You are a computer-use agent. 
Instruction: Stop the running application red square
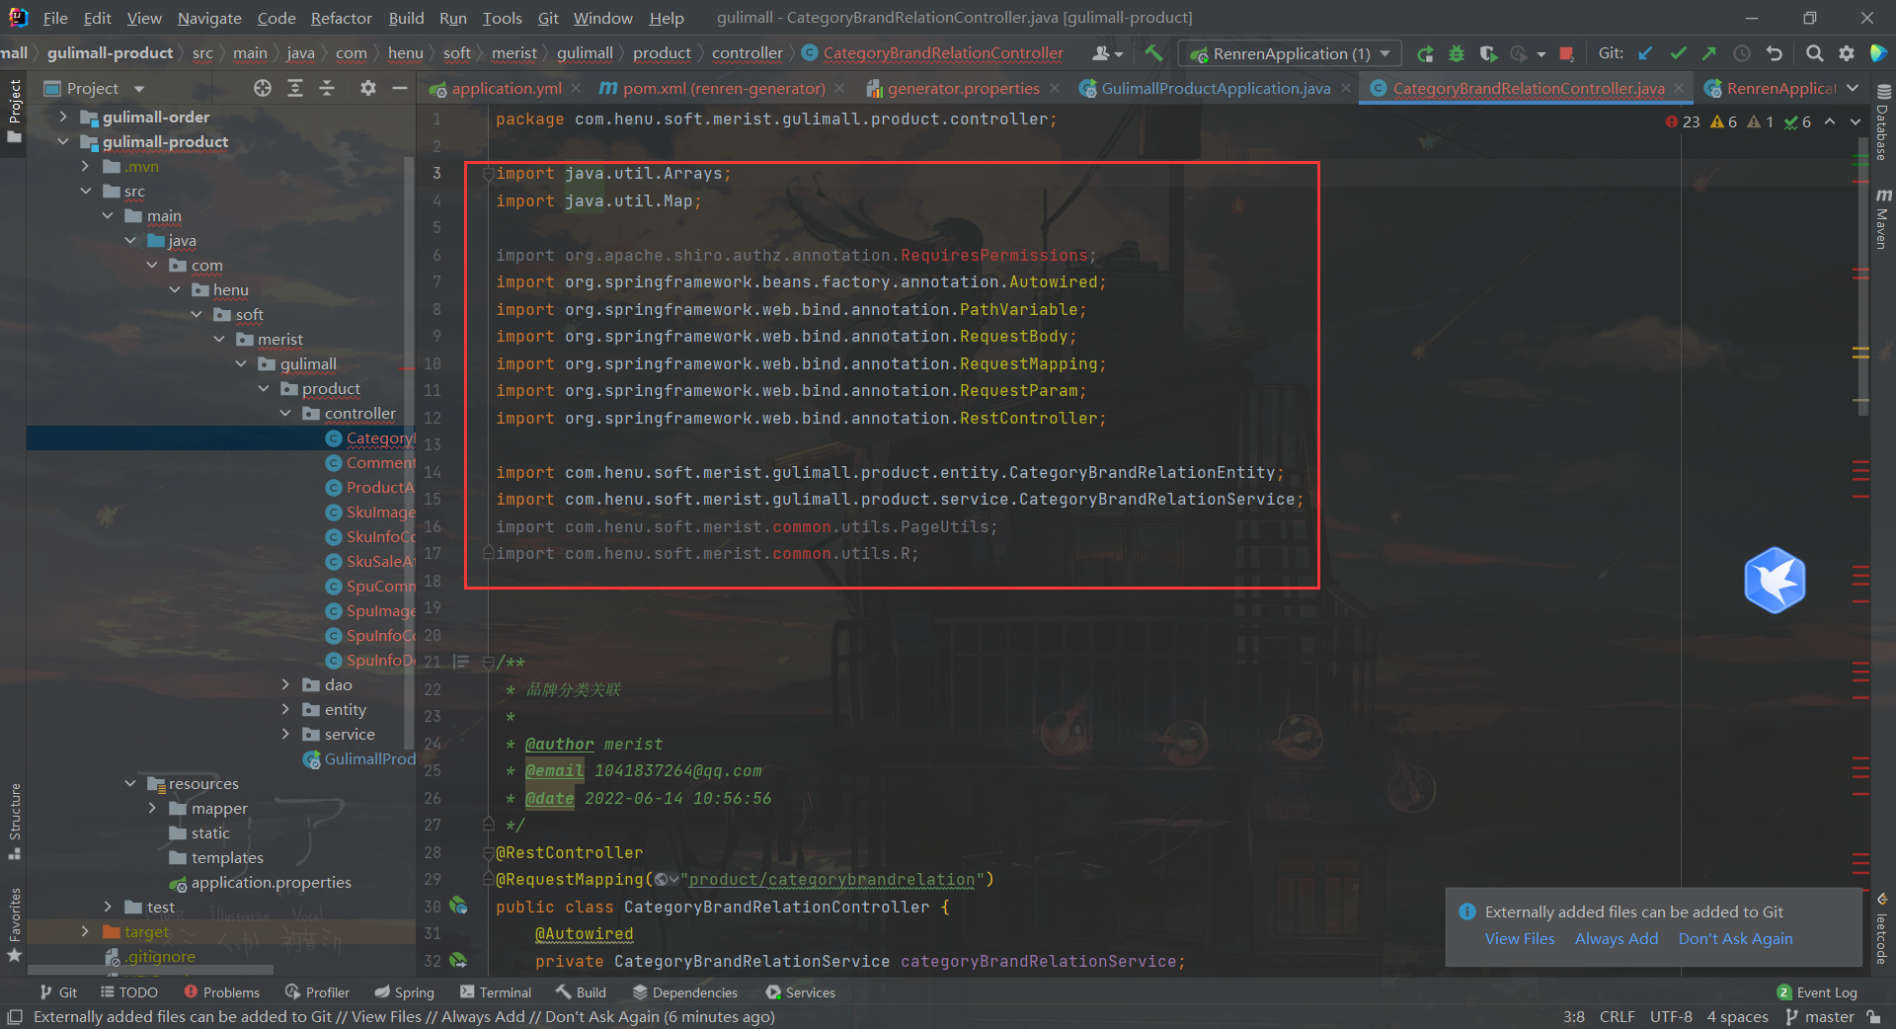(1566, 53)
